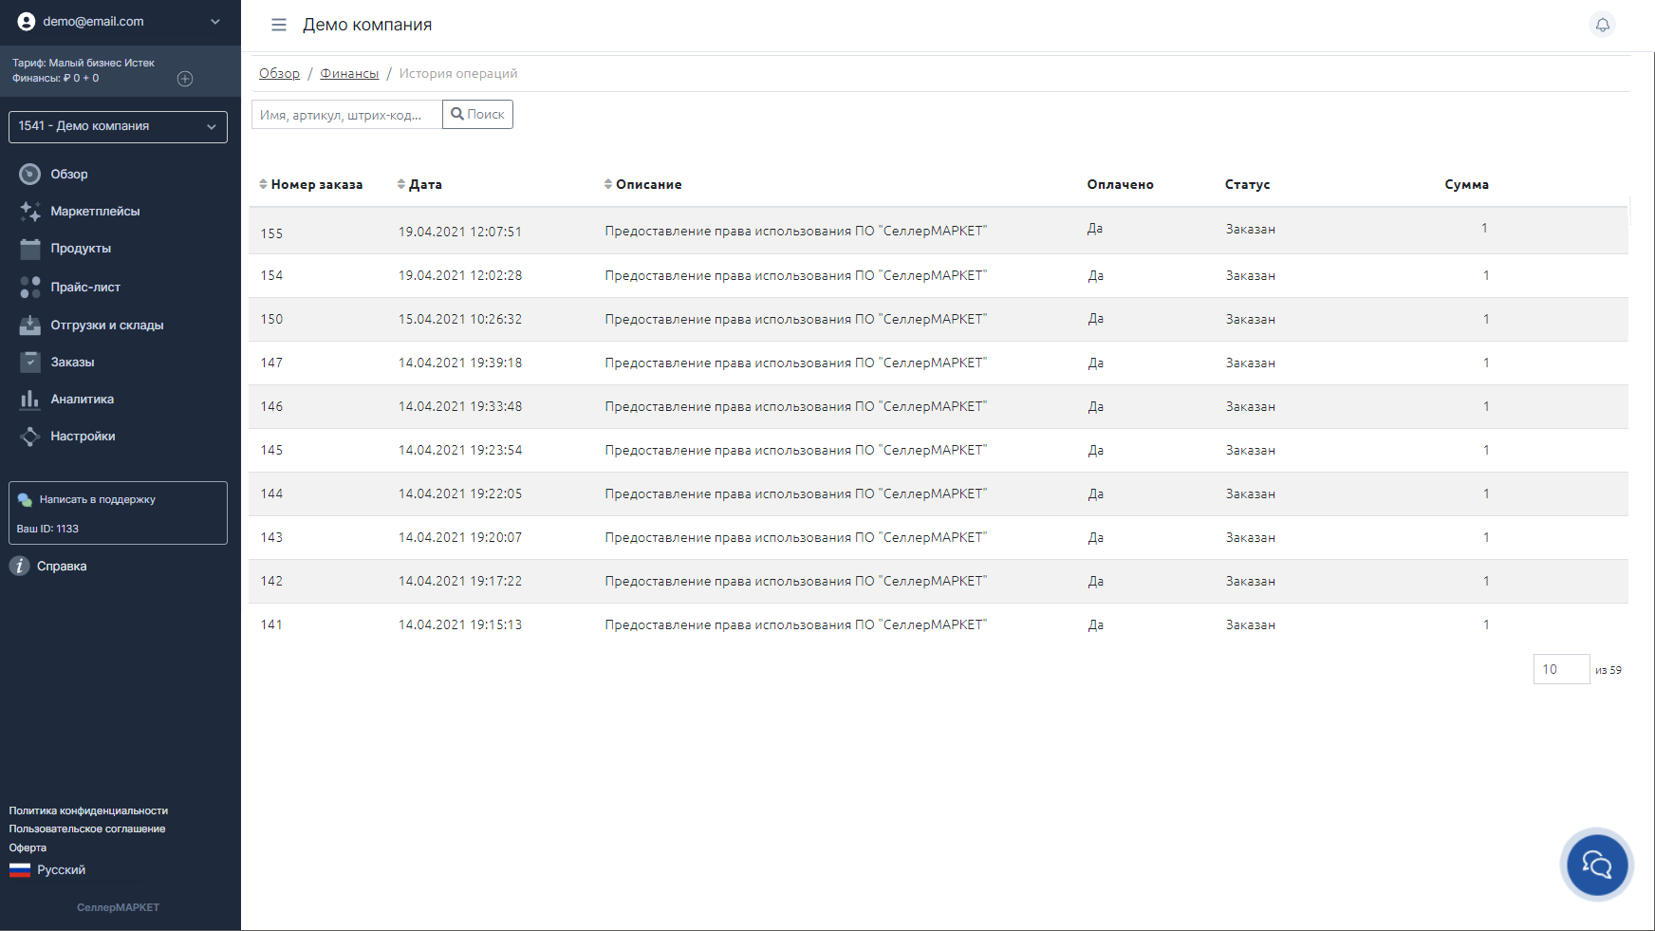Focus the name, article, barcode search field
Screen dimensions: 1655x931
346,115
